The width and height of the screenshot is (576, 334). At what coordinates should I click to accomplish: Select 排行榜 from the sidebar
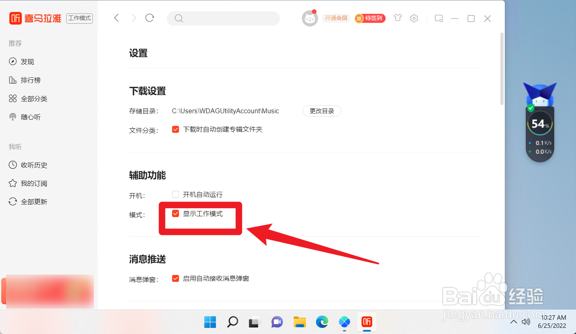(30, 80)
